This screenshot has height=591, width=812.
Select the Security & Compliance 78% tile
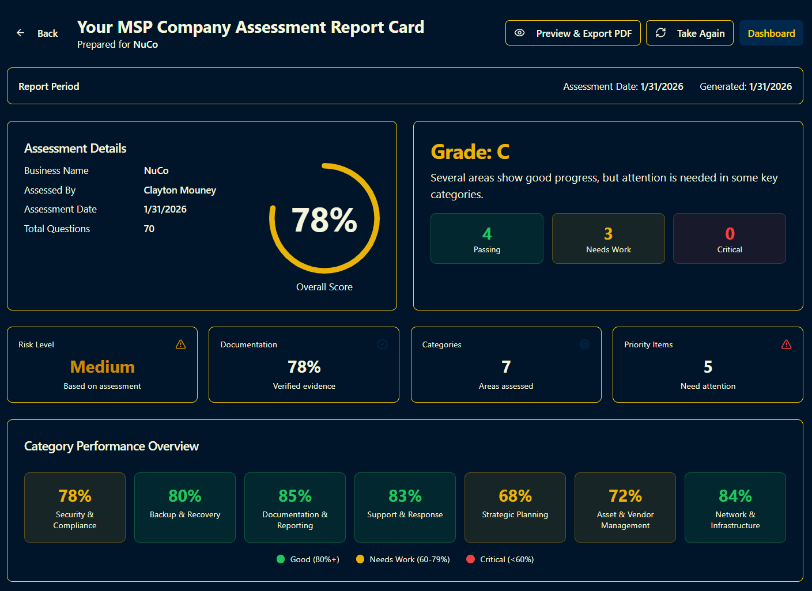[x=75, y=507]
